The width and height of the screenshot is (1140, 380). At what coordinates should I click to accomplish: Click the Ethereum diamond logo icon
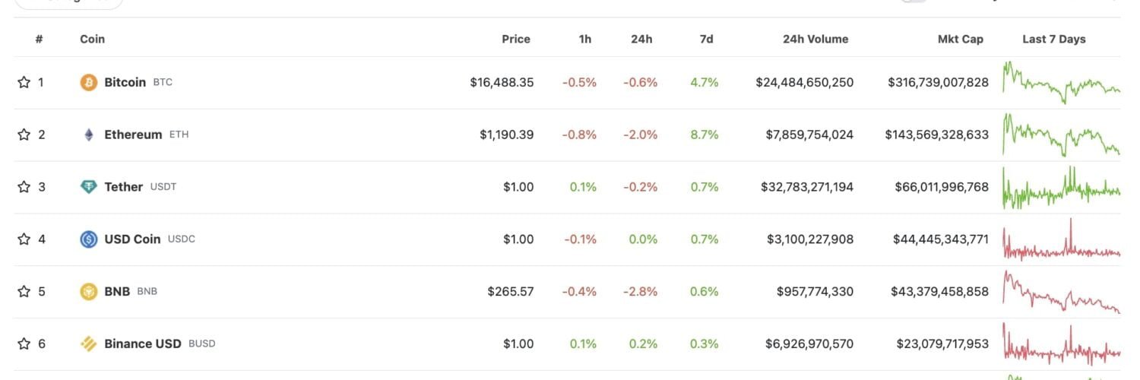point(89,135)
